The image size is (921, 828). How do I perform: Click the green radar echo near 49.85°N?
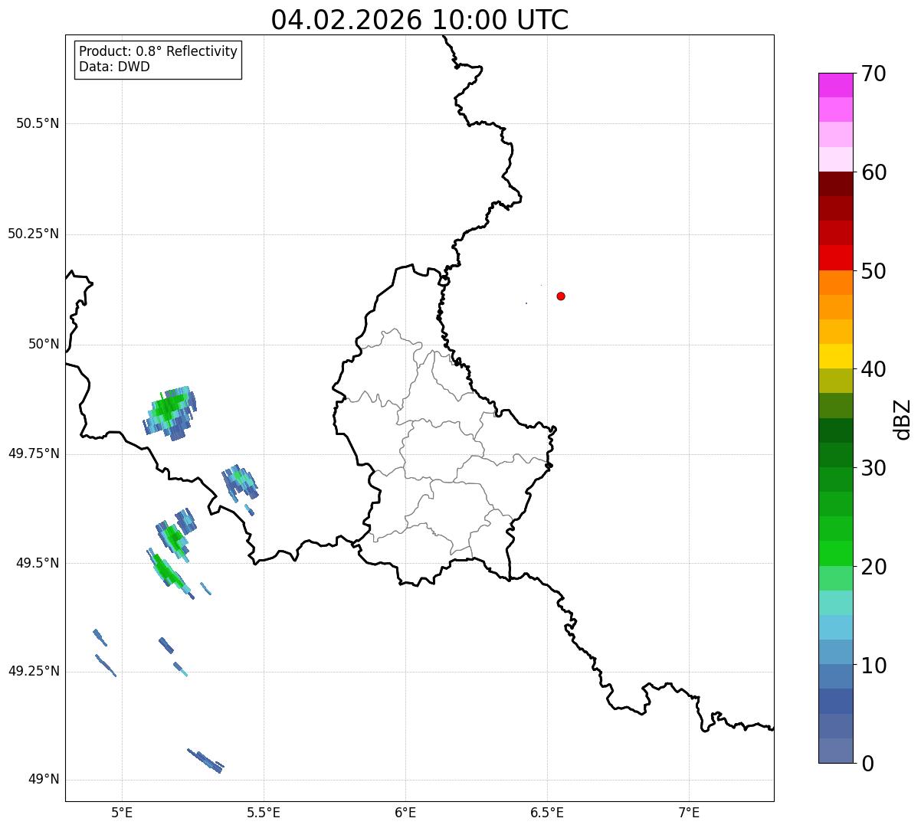click(170, 414)
